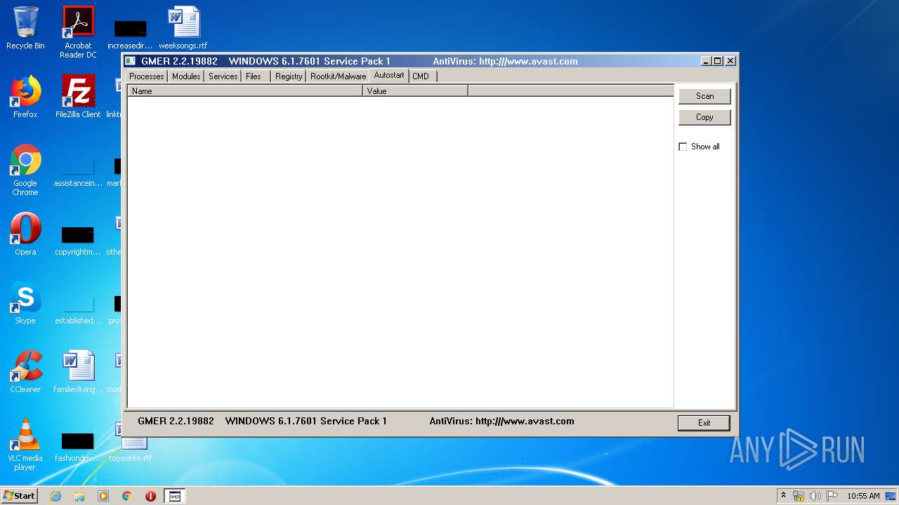Sort by Name column header
Image resolution: width=899 pixels, height=505 pixels.
pos(245,91)
